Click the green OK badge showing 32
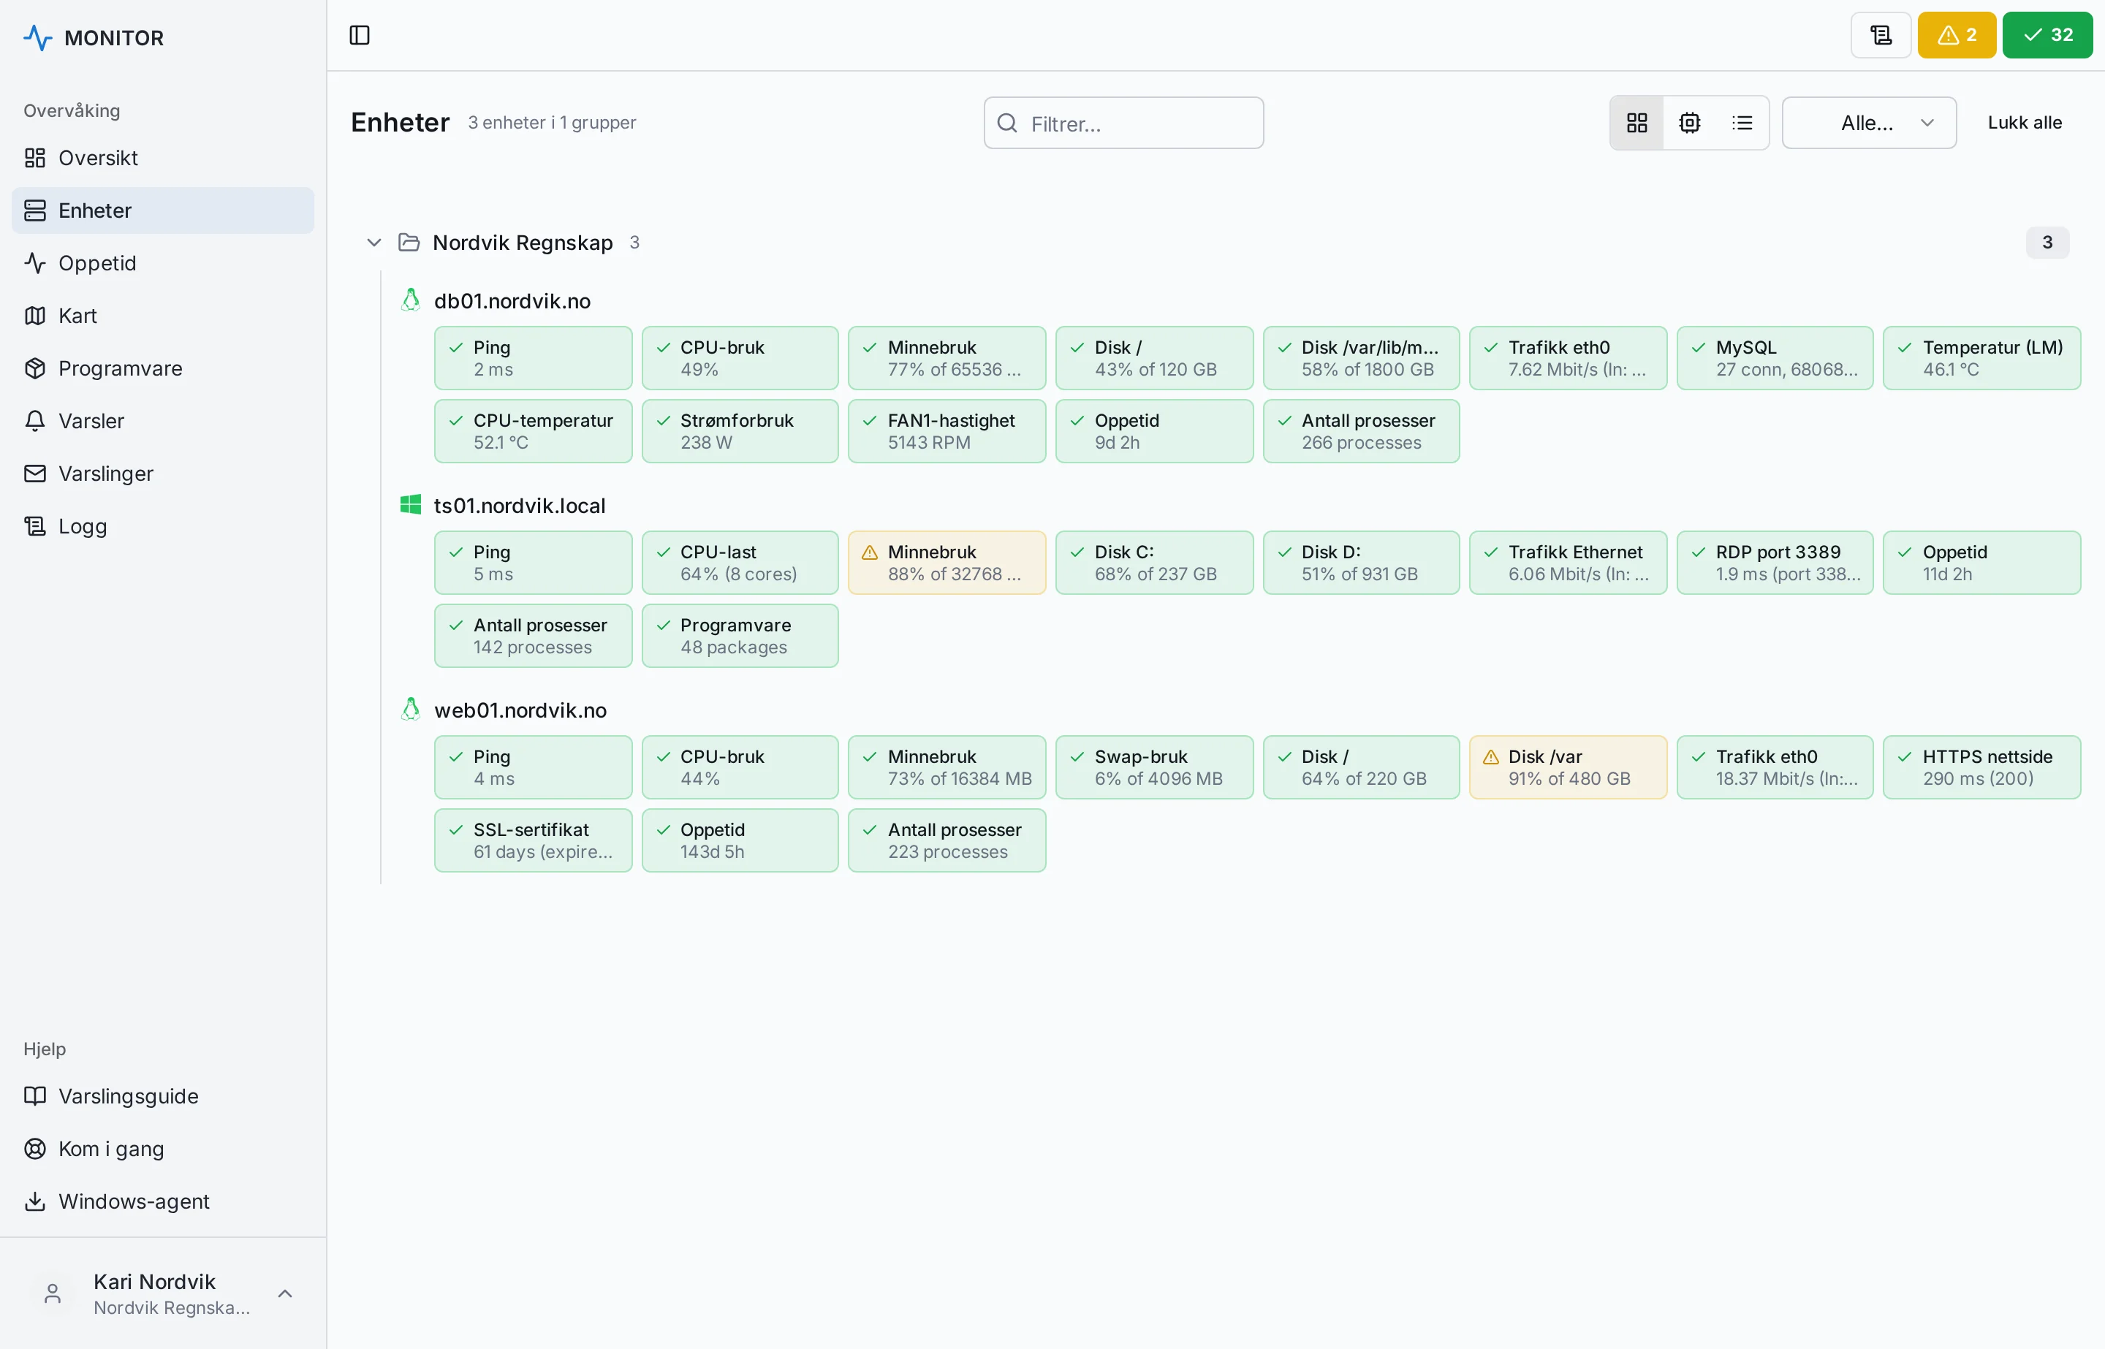Viewport: 2105px width, 1349px height. click(2047, 35)
